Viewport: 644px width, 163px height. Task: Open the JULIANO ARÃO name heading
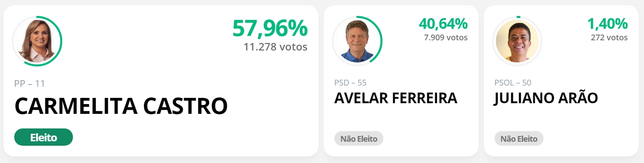[x=546, y=98]
